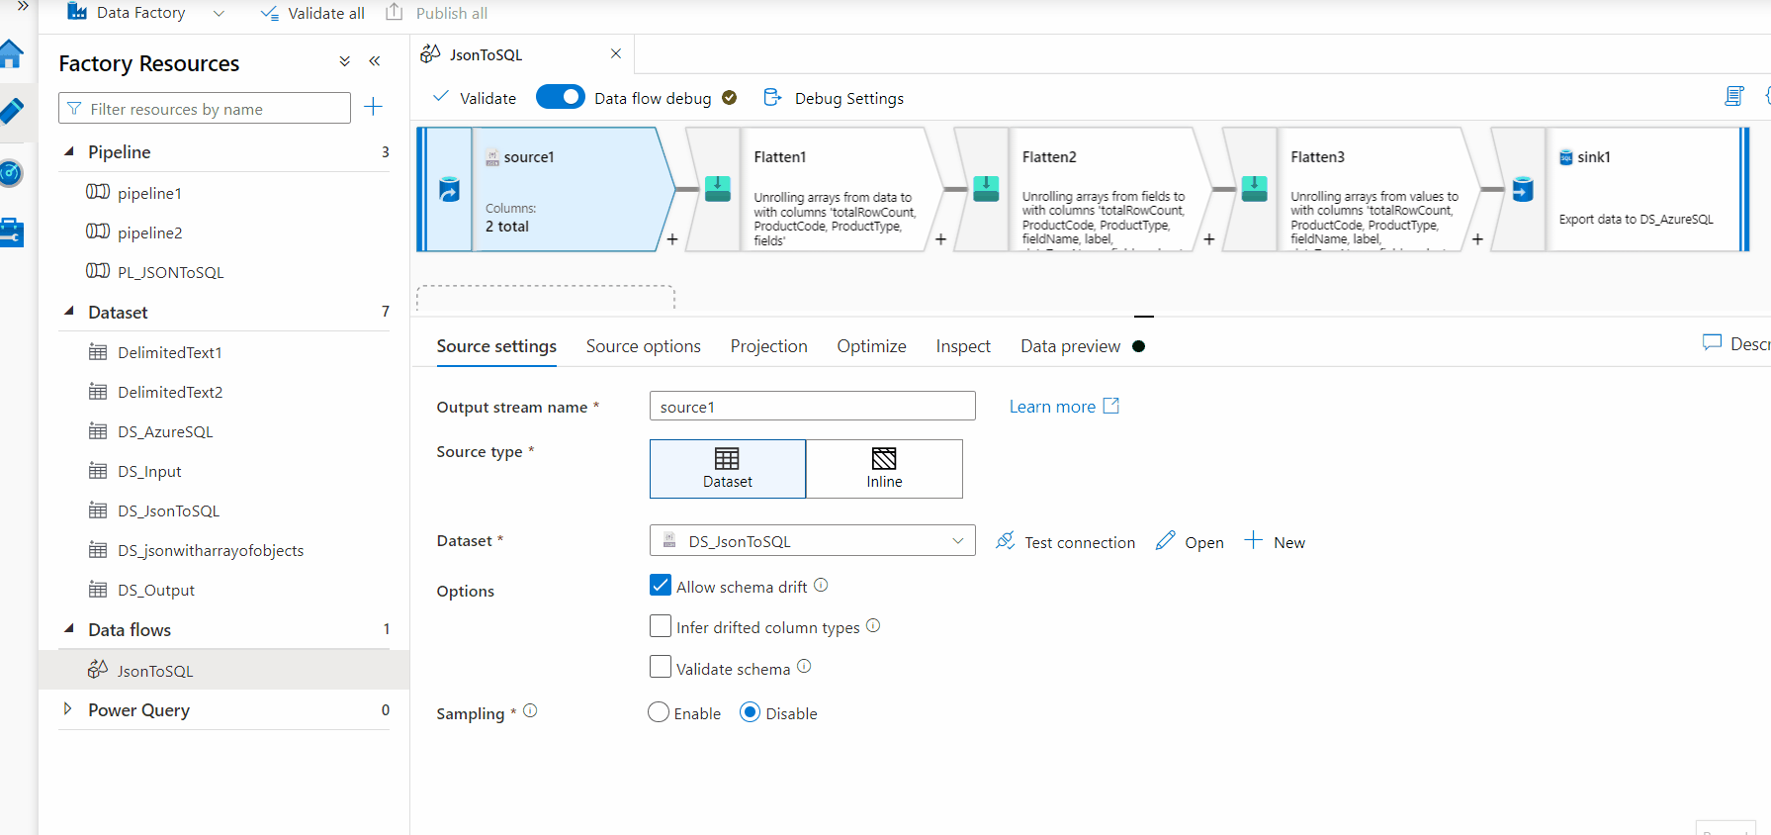Viewport: 1771px width, 835px height.
Task: Switch to Inspect tab
Action: click(963, 346)
